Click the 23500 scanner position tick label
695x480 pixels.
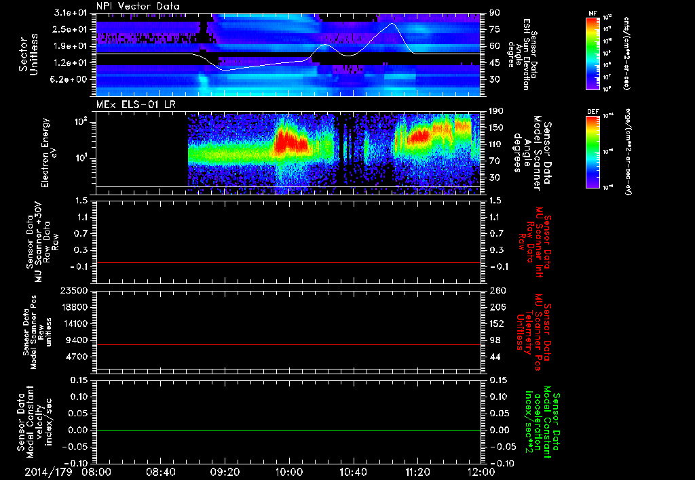point(73,290)
